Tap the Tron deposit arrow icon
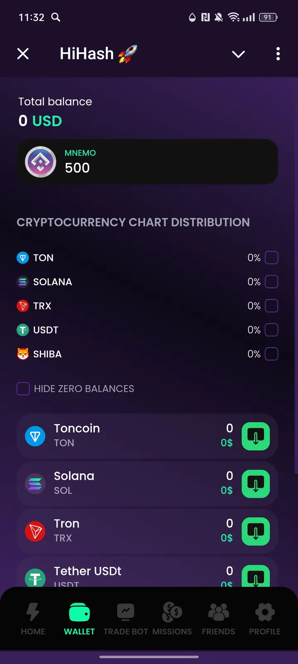The width and height of the screenshot is (298, 664). (255, 532)
